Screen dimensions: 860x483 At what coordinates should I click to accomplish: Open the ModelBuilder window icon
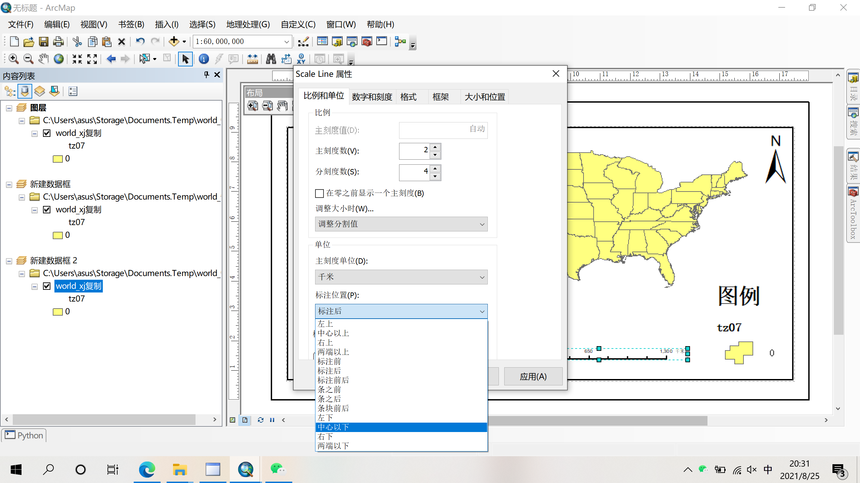[400, 42]
